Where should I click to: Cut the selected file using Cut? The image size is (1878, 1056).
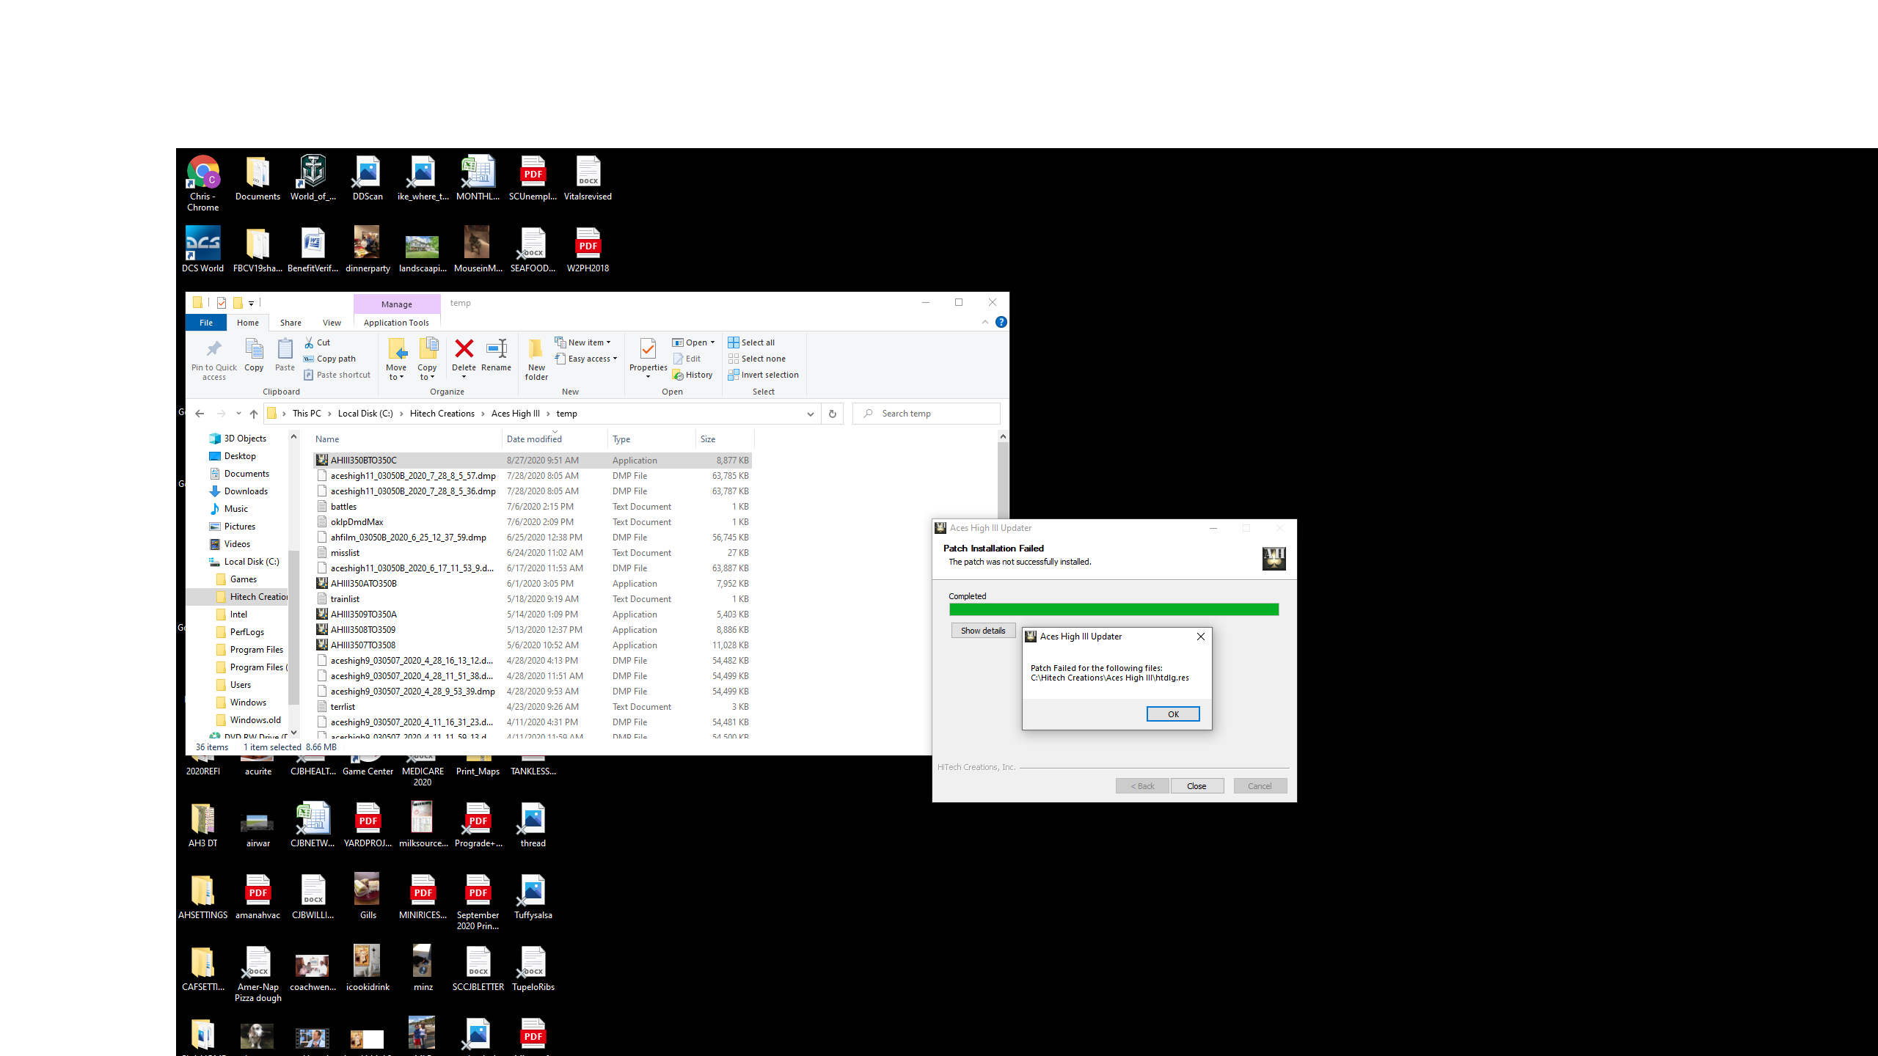[318, 342]
